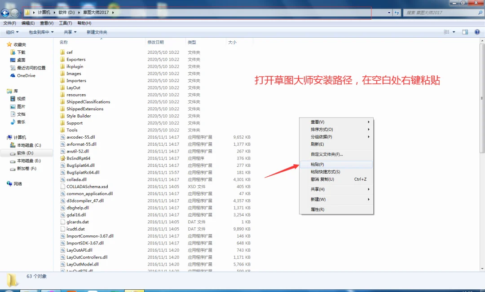Expand the 查看(V) submenu in context menu
Viewport: 485px width, 292px height.
click(336, 122)
